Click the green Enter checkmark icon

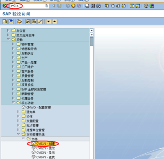[5, 6]
